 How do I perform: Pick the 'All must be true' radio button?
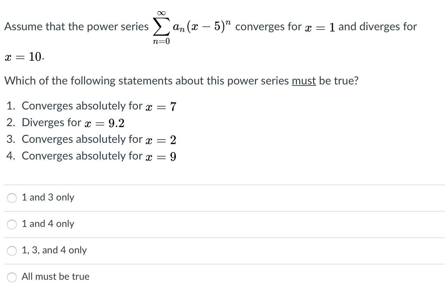pos(12,277)
